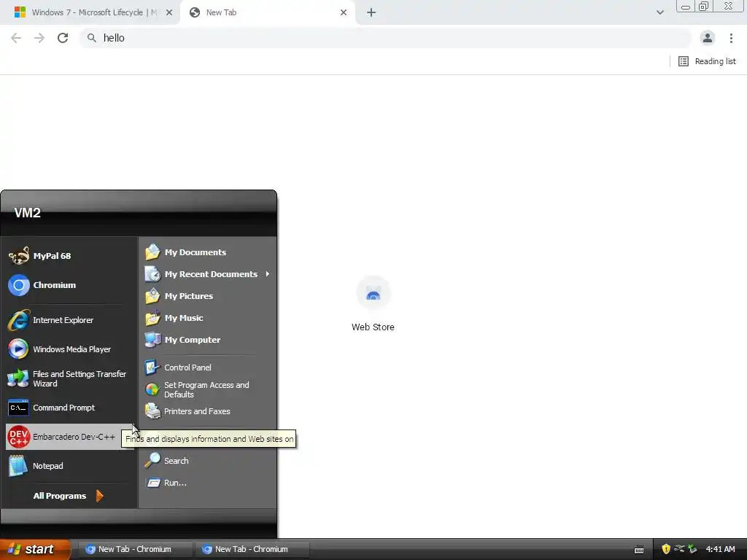Go back in Chromium browser

(16, 38)
